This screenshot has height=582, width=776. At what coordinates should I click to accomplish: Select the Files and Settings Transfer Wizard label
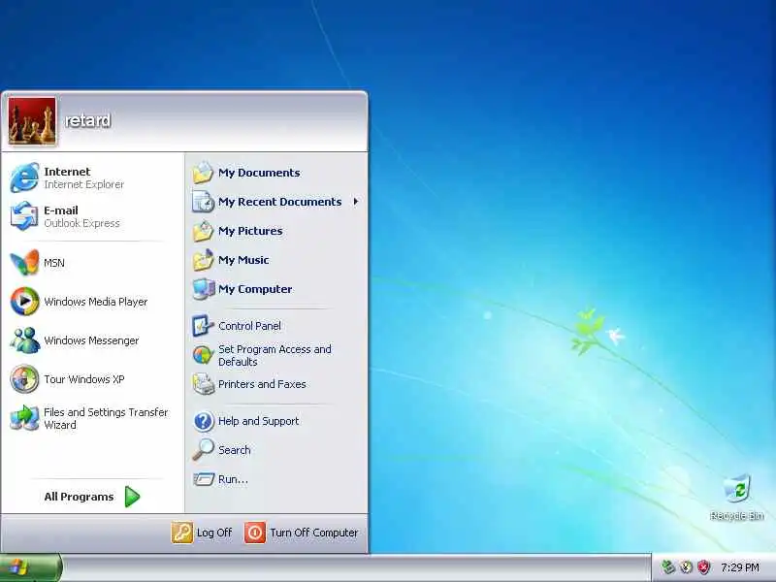[x=106, y=418]
